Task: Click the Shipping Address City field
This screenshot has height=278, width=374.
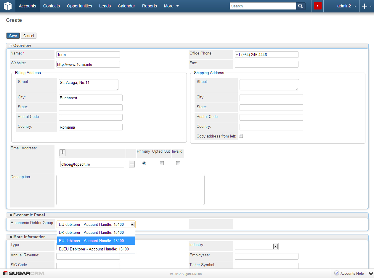Action: tap(271, 98)
